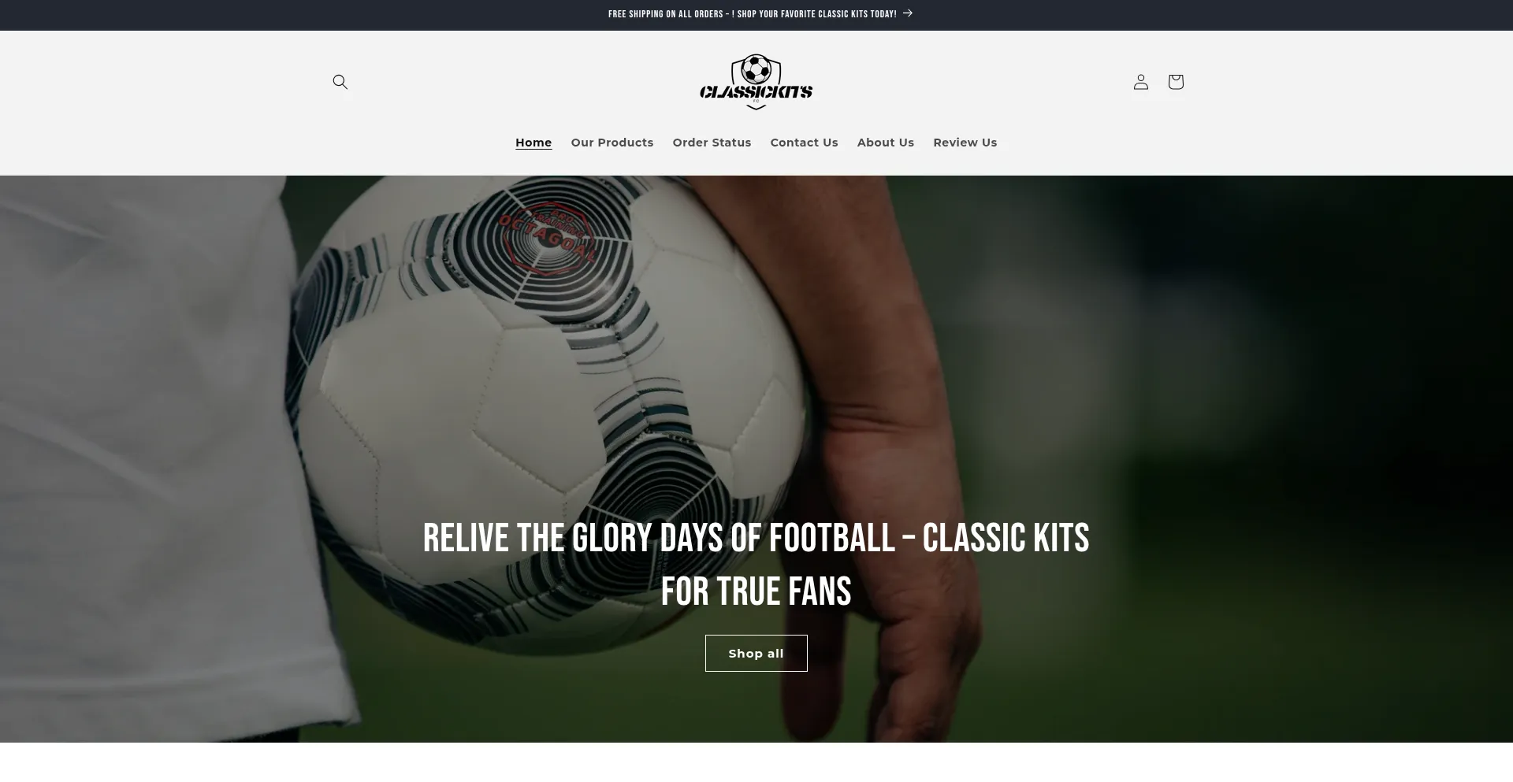
Task: Click the red Octagoal emblem on the ball
Action: [x=549, y=238]
